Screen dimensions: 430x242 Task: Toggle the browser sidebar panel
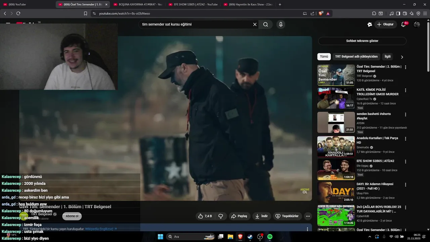[398, 13]
